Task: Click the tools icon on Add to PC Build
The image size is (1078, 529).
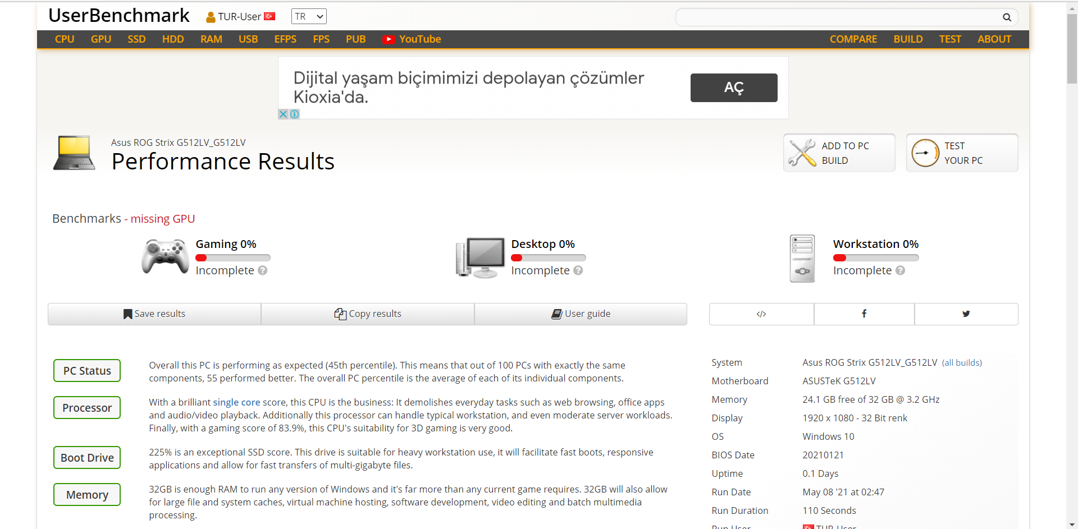Action: (x=802, y=153)
